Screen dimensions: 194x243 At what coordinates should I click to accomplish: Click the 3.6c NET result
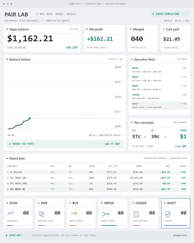click(181, 146)
